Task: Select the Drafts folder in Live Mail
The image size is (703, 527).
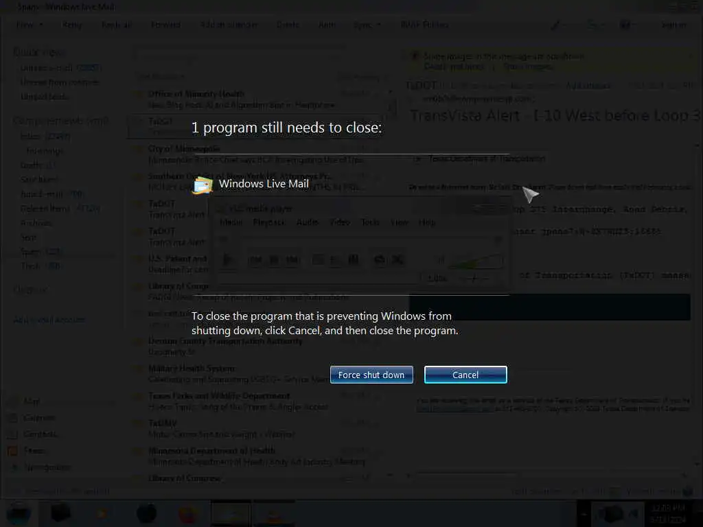Action: click(x=38, y=165)
